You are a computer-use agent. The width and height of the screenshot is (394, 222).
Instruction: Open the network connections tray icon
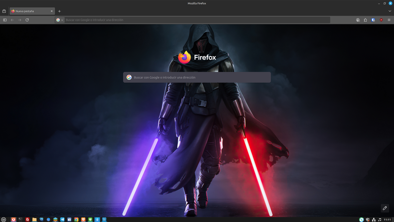point(374,220)
